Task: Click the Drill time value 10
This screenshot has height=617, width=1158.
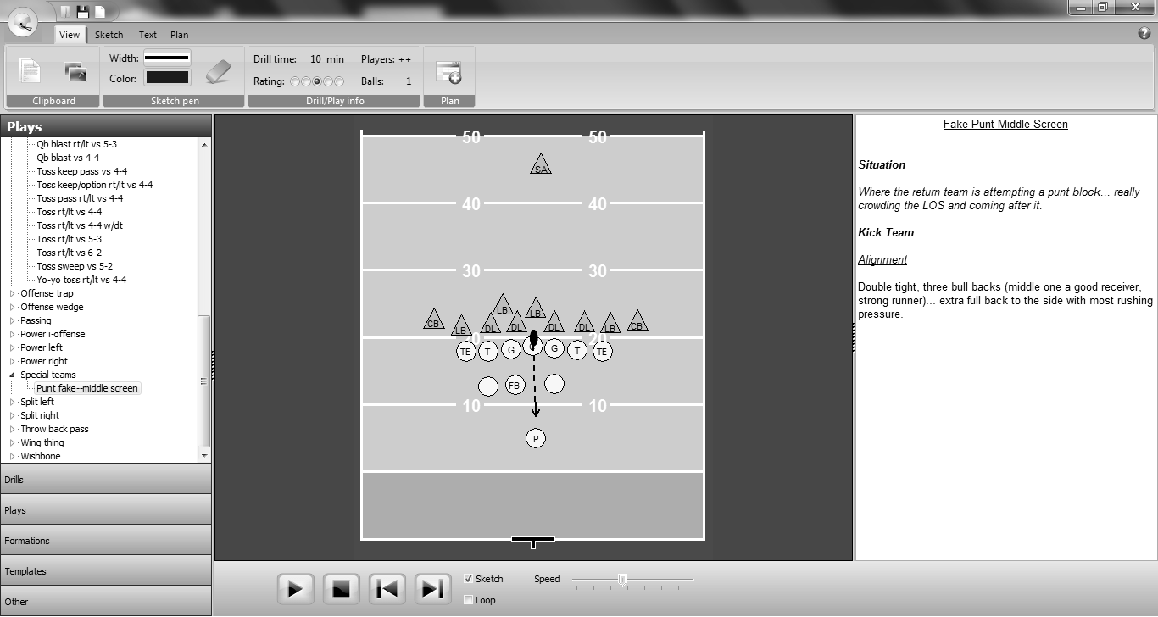Action: pyautogui.click(x=315, y=59)
